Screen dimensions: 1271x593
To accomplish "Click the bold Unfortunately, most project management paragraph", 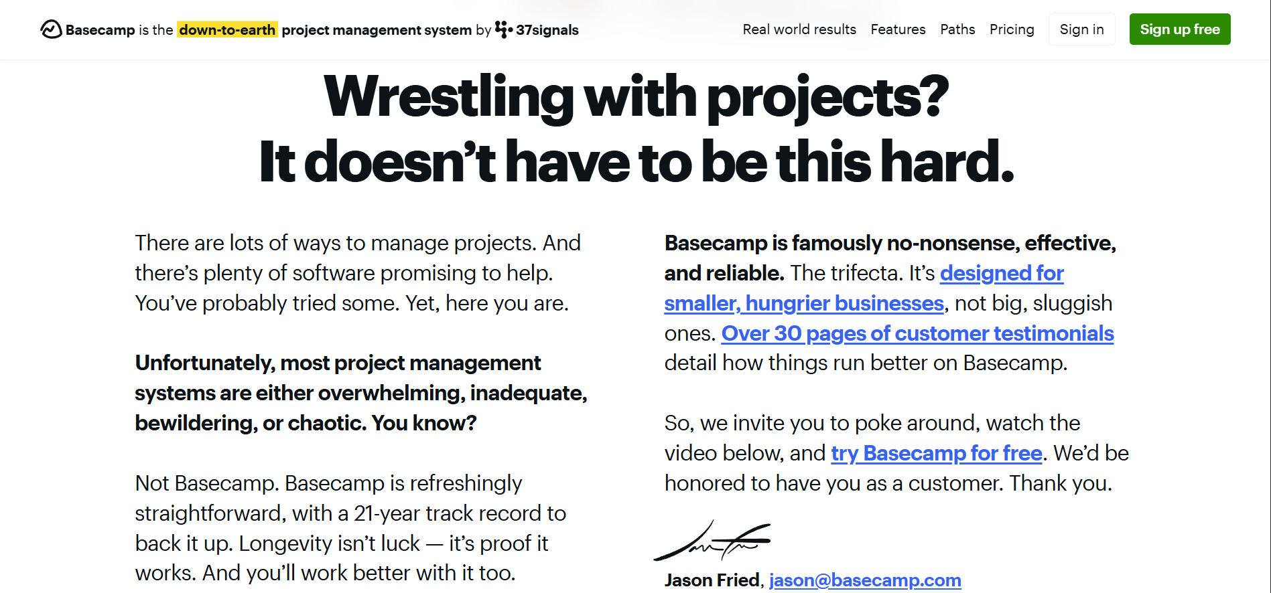I will pyautogui.click(x=361, y=393).
